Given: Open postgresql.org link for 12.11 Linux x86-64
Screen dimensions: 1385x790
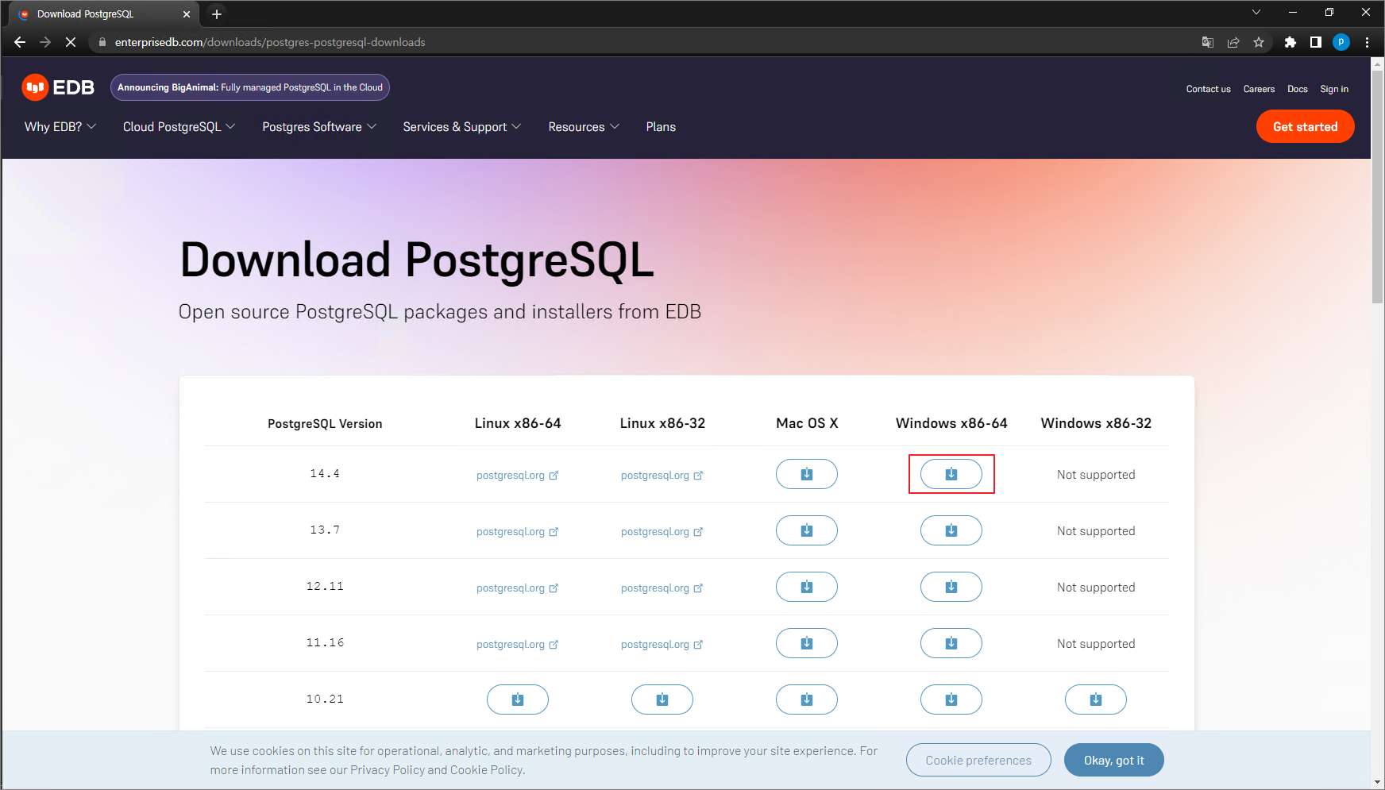Looking at the screenshot, I should coord(517,588).
